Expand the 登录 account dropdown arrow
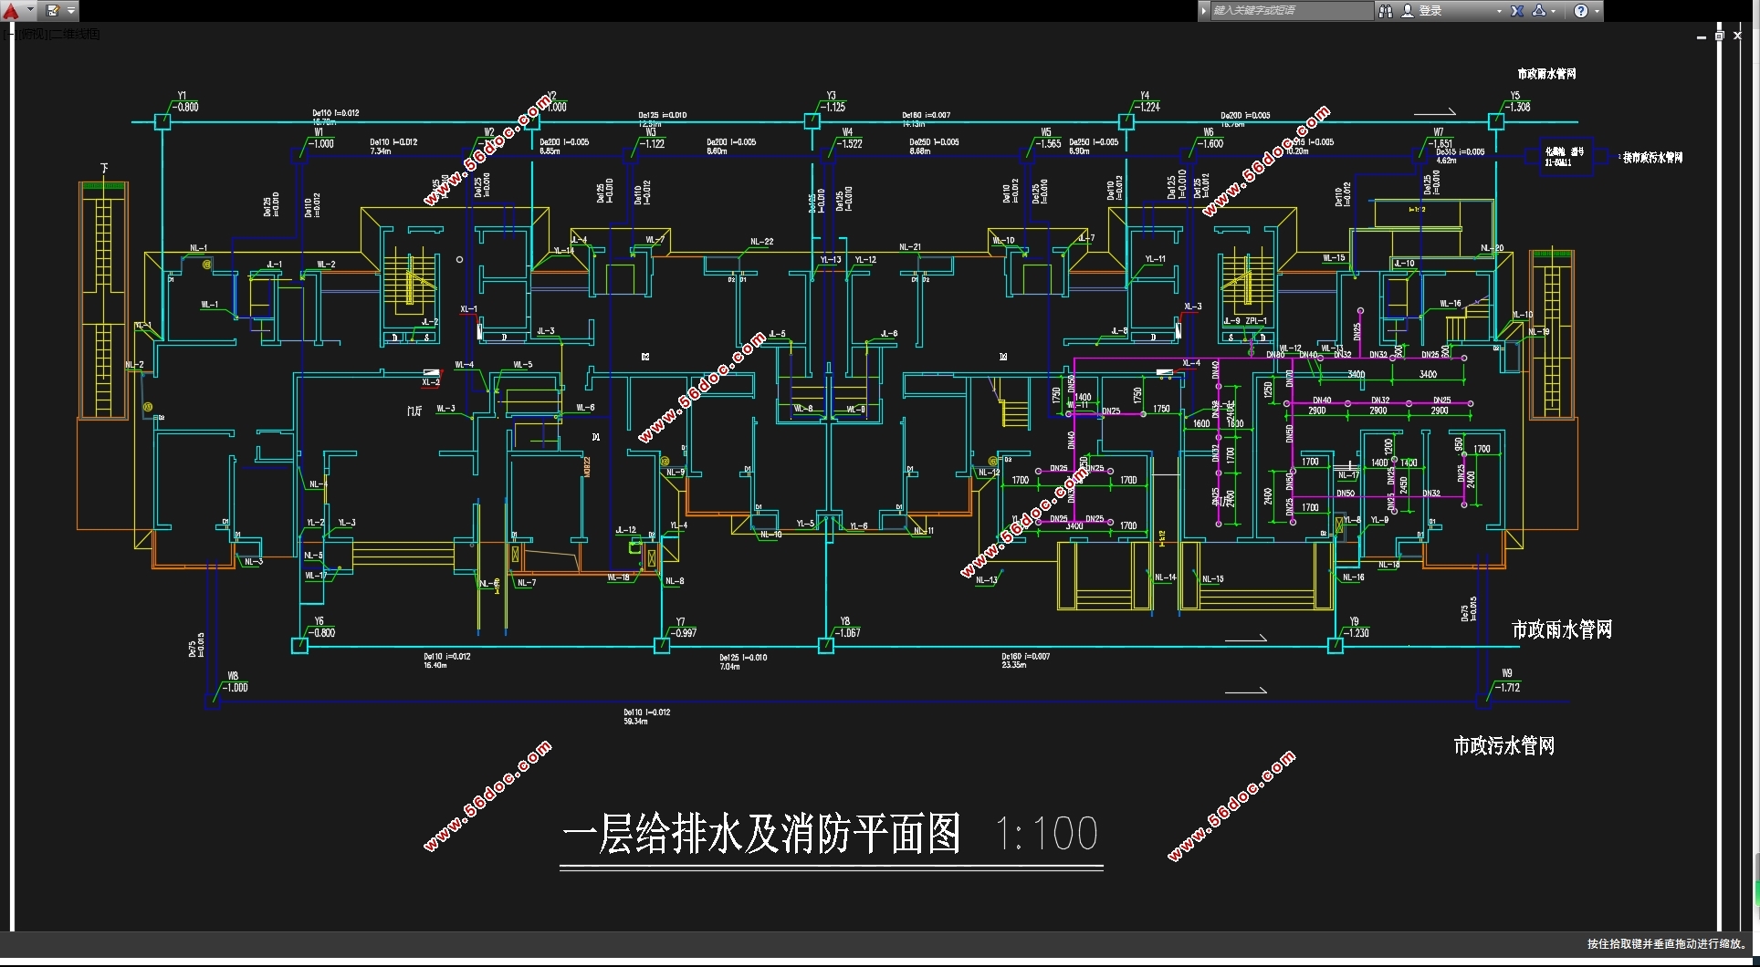Image resolution: width=1760 pixels, height=967 pixels. click(x=1499, y=11)
